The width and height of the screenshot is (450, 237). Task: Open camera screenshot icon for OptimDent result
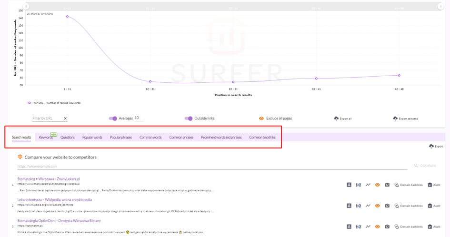pyautogui.click(x=387, y=227)
